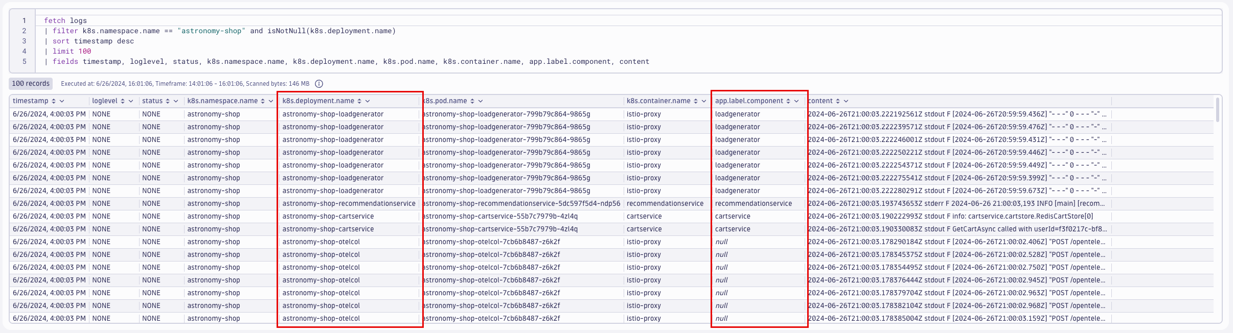The width and height of the screenshot is (1233, 333).
Task: Select content cell starting 2024-06-26T21:00:03.222250221Z
Action: 957,152
